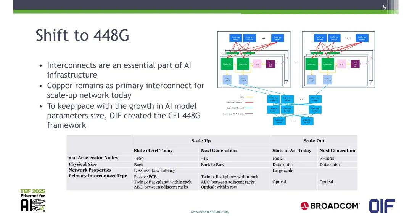Click the 'Scale-Out' table column header
This screenshot has height=216, width=412.
tap(314, 141)
